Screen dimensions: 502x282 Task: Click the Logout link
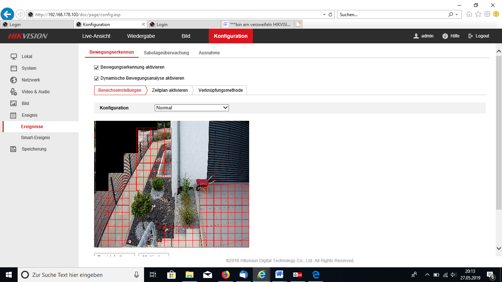click(478, 36)
